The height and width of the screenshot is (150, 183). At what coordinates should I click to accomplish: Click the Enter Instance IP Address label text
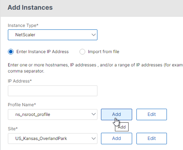click(x=43, y=52)
